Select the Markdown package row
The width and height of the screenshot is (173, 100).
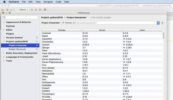click(x=102, y=71)
